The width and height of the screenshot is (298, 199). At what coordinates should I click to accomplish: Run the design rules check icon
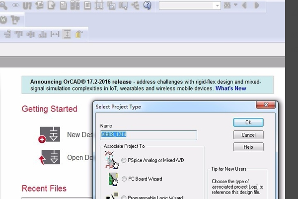(51, 5)
